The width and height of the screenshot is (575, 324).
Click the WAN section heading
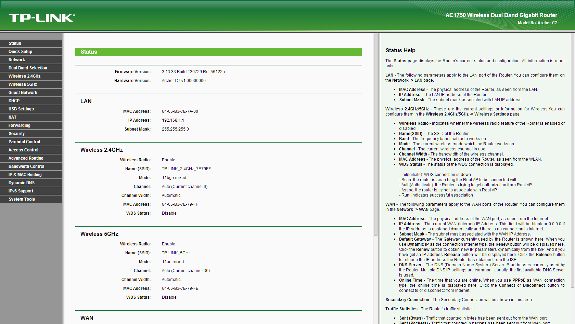(x=87, y=318)
